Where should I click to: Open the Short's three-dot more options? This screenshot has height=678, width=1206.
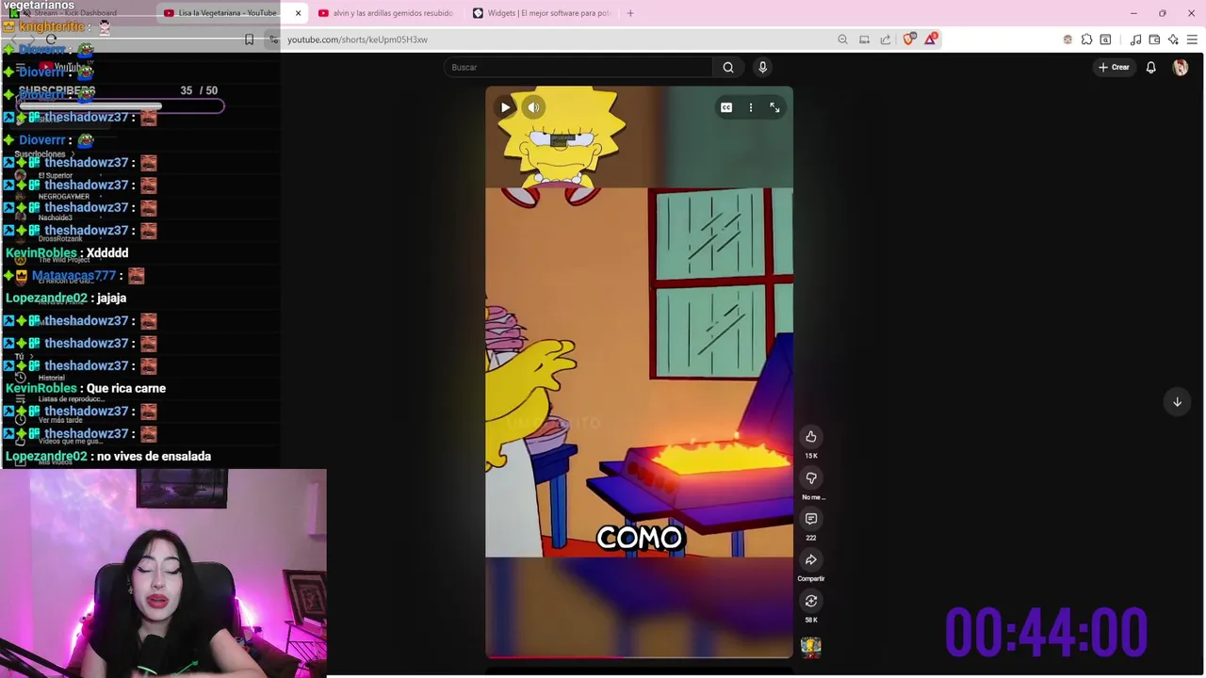coord(751,107)
